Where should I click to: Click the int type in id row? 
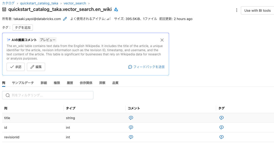pyautogui.click(x=68, y=127)
